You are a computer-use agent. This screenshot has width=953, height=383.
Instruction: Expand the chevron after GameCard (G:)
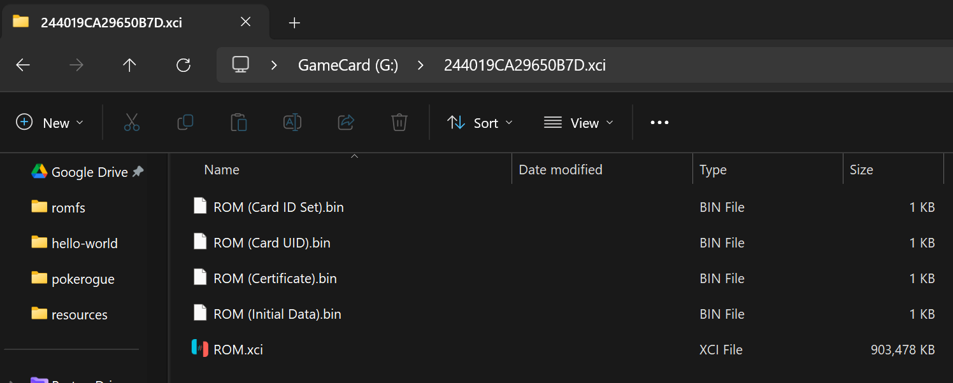coord(420,65)
